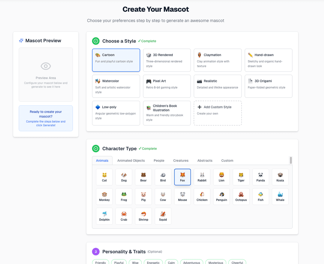The height and width of the screenshot is (264, 324).
Task: Select the Pixel Art style card
Action: coord(167,86)
